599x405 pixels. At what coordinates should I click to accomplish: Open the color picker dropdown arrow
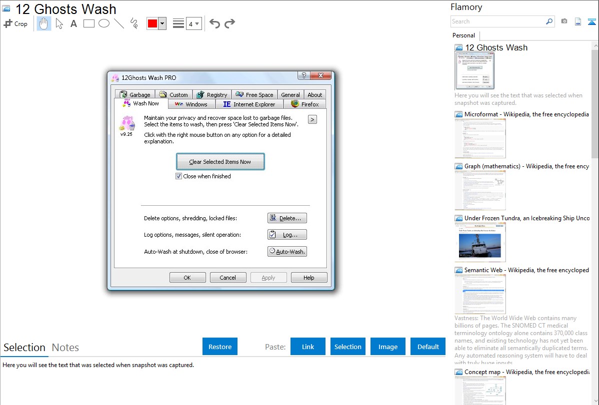click(162, 23)
